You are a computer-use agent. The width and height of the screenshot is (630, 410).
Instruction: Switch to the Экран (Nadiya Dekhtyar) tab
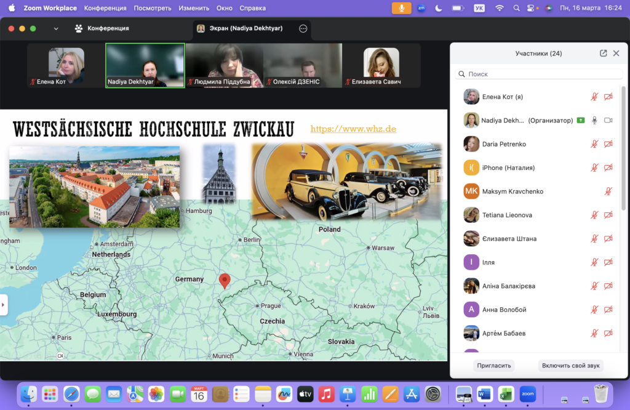[246, 28]
